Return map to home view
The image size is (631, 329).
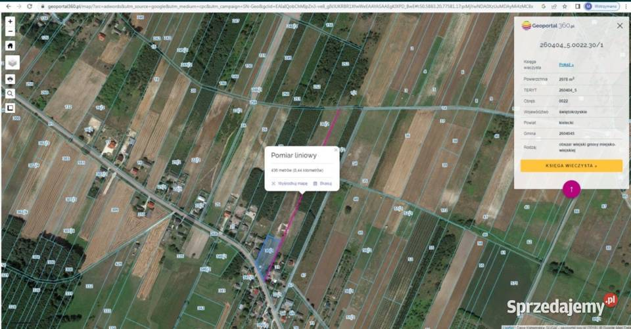tap(10, 46)
